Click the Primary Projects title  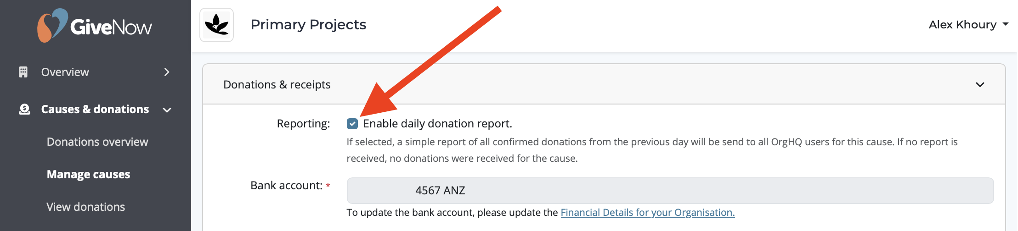308,25
